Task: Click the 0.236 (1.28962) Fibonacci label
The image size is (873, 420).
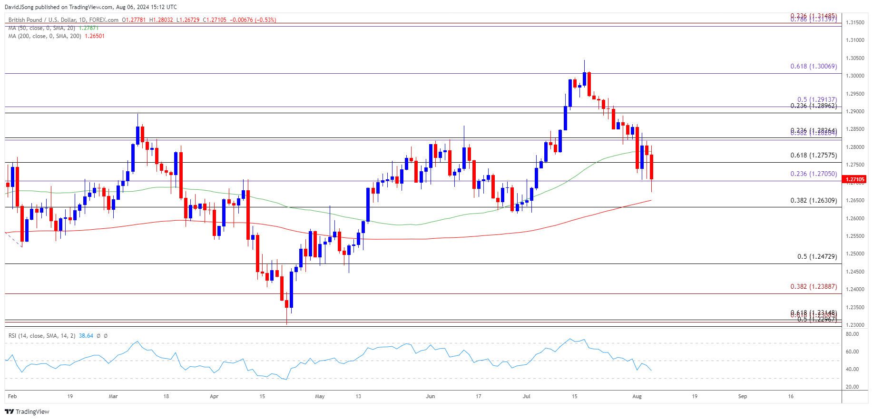Action: point(814,106)
